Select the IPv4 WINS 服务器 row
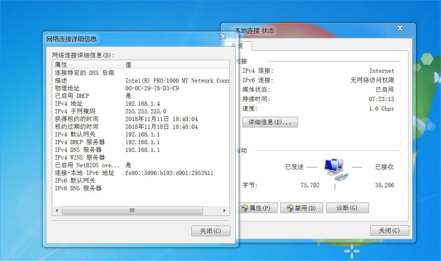 pyautogui.click(x=141, y=157)
